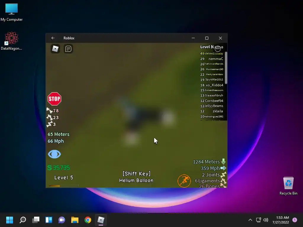The image size is (303, 227).
Task: Click the red STOP sign button
Action: coord(54,99)
